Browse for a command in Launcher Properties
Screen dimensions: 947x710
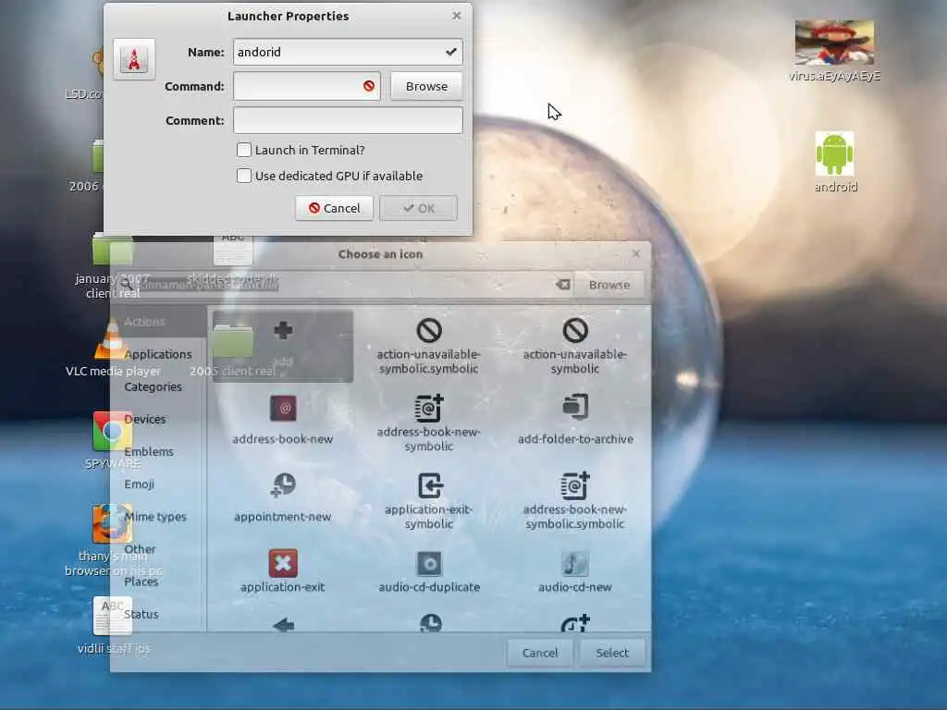(x=426, y=86)
